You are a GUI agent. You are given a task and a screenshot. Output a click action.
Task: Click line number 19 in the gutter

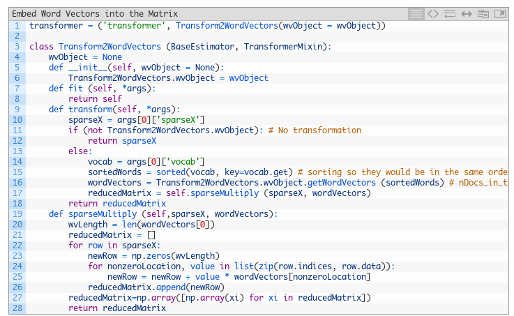tap(17, 214)
